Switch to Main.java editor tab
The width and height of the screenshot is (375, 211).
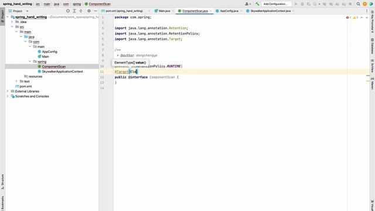(164, 11)
